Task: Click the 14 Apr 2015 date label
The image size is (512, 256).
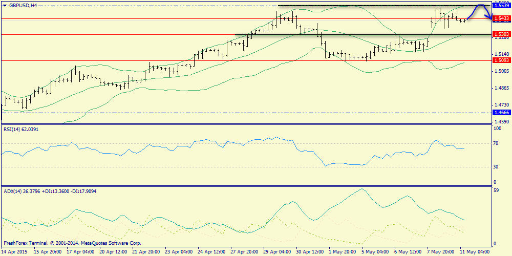Action: click(x=15, y=252)
